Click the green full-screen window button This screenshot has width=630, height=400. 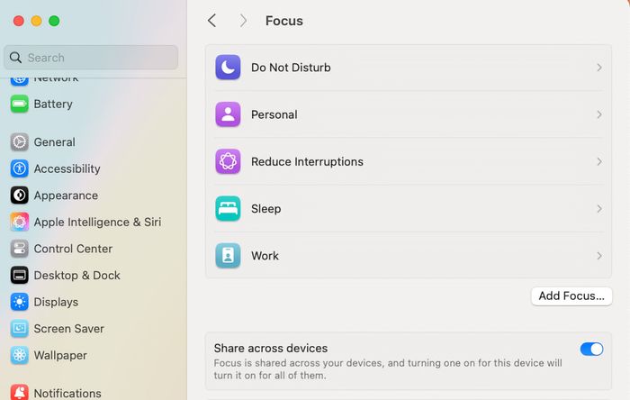54,21
